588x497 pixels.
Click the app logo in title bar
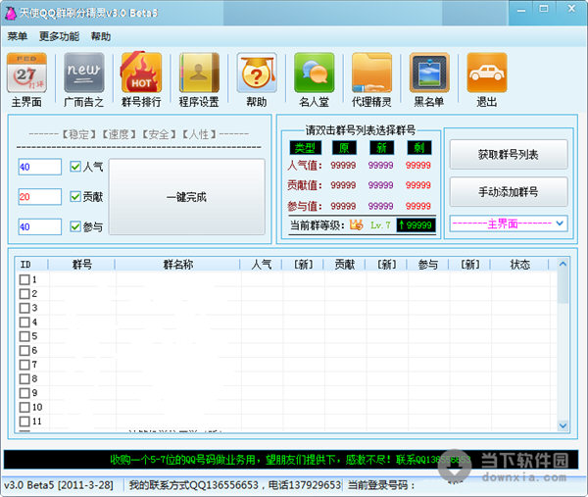(10, 13)
